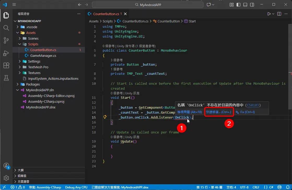Click 快速修復 in the error tooltip
The height and width of the screenshot is (190, 292).
(219, 112)
